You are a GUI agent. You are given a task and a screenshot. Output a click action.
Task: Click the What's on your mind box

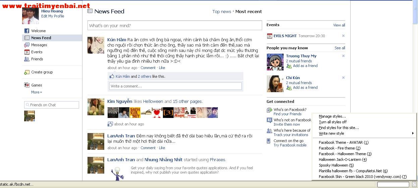[x=175, y=25]
